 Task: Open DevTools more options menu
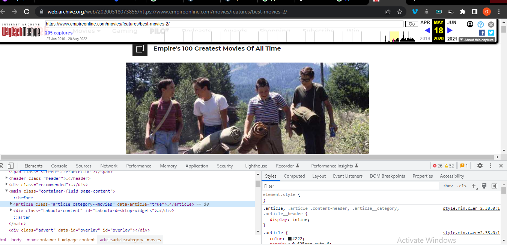490,166
